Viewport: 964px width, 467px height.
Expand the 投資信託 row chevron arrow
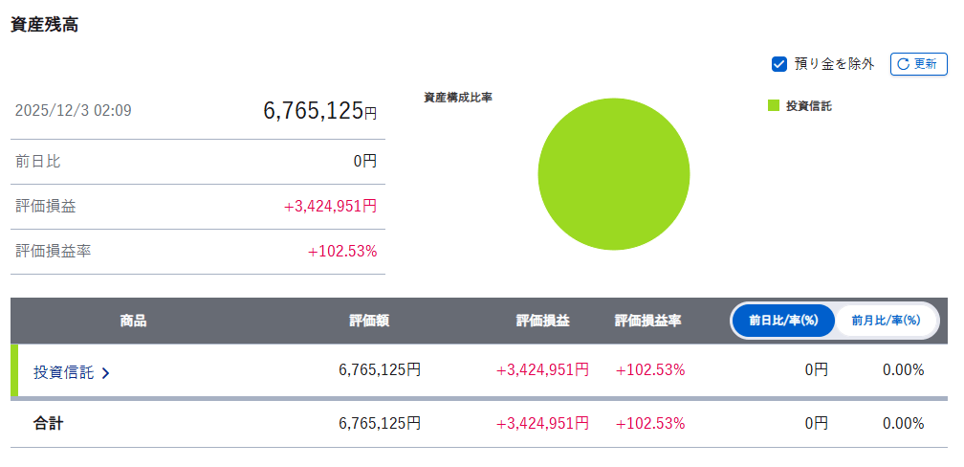[105, 372]
